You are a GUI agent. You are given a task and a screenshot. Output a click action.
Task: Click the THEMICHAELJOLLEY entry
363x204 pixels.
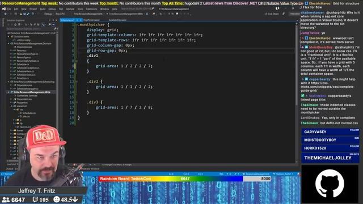point(330,158)
